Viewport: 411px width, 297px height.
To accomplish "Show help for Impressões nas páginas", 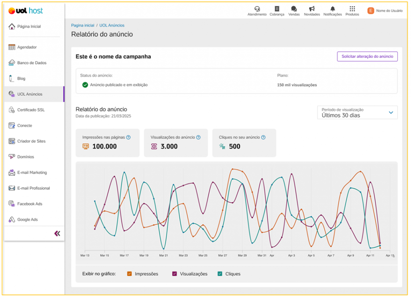I will tap(128, 137).
